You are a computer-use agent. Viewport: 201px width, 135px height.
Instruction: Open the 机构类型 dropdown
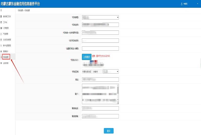(100, 17)
